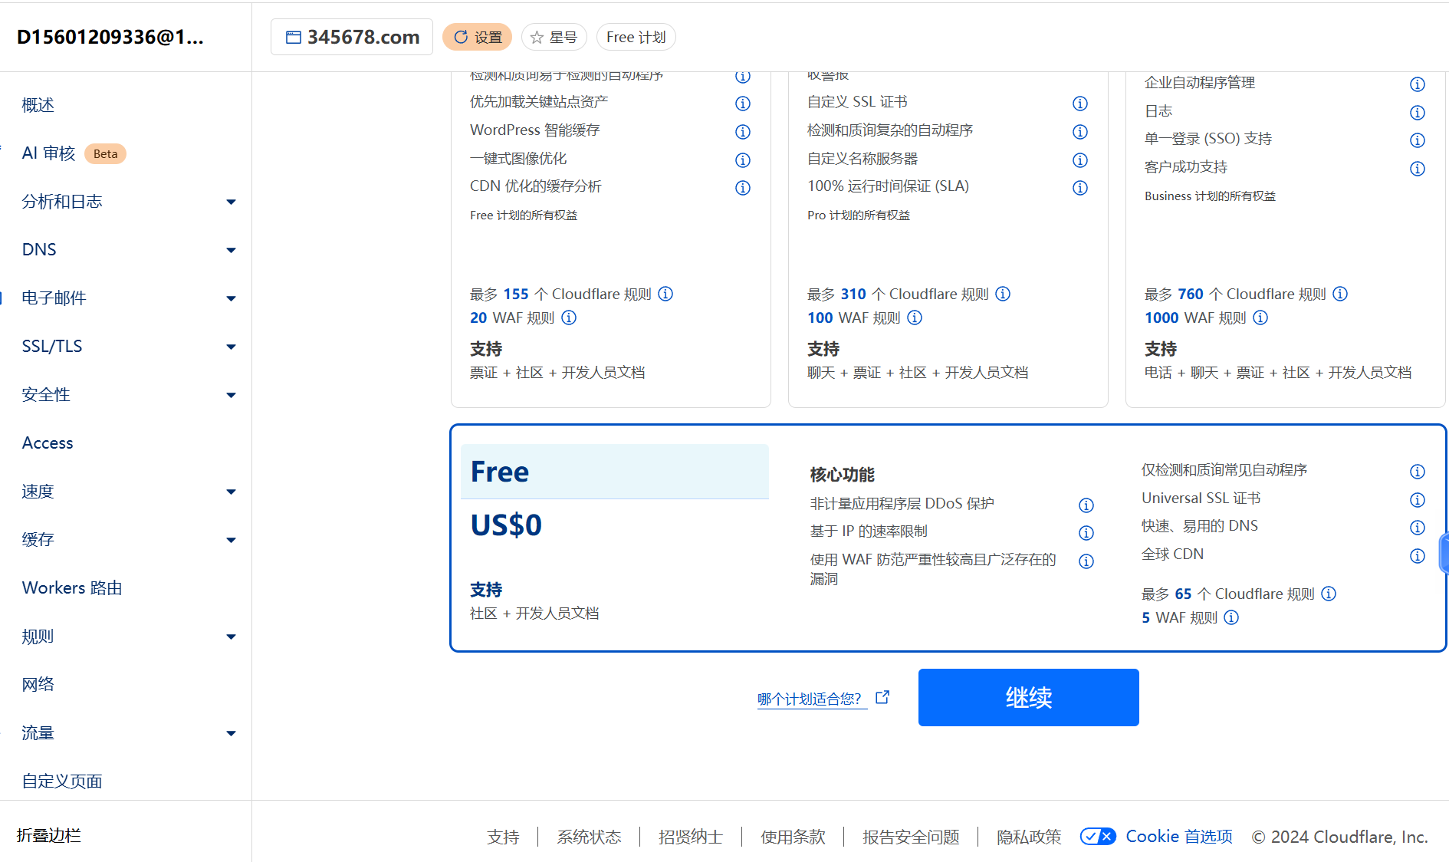1449x862 pixels.
Task: Click the blue 继续 button
Action: (1028, 697)
